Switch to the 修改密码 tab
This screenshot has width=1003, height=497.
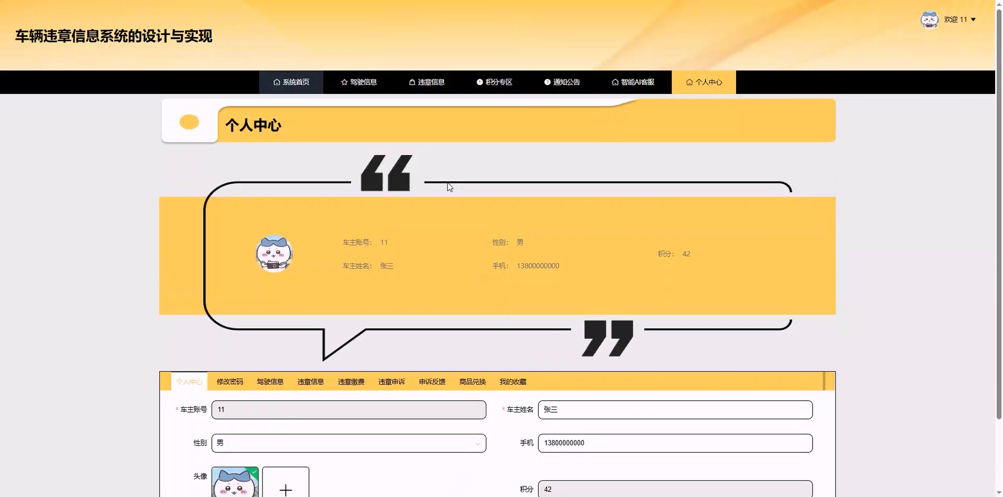[x=230, y=382]
